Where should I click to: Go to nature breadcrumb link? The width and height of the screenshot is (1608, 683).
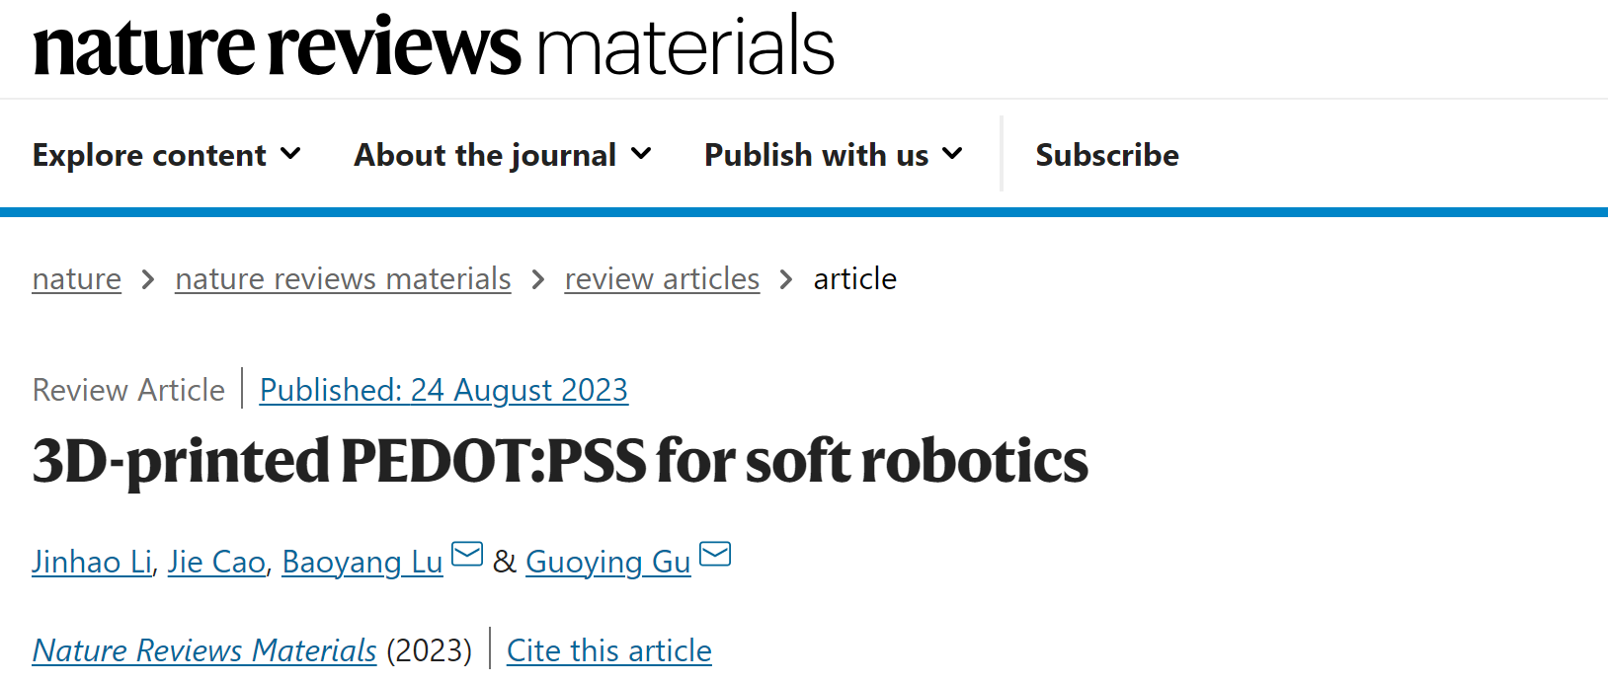[x=76, y=279]
